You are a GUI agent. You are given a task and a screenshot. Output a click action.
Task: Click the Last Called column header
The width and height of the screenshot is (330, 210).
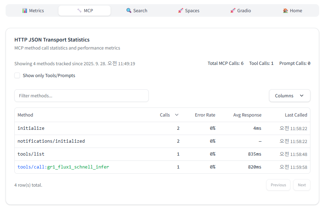296,115
